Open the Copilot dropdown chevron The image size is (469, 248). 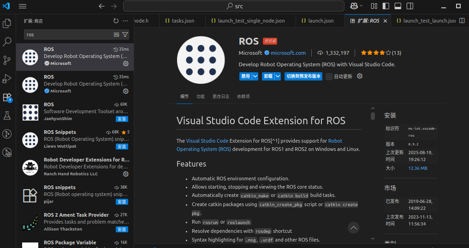pos(362,6)
